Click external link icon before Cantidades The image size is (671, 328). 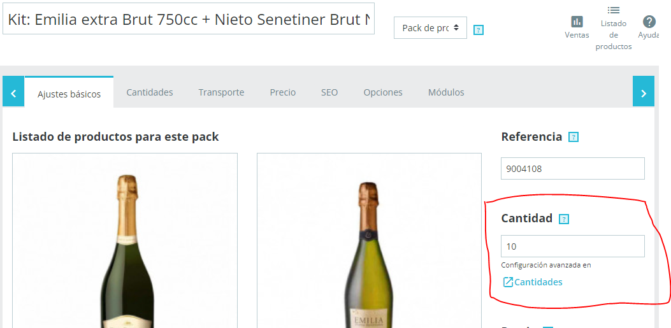(508, 282)
